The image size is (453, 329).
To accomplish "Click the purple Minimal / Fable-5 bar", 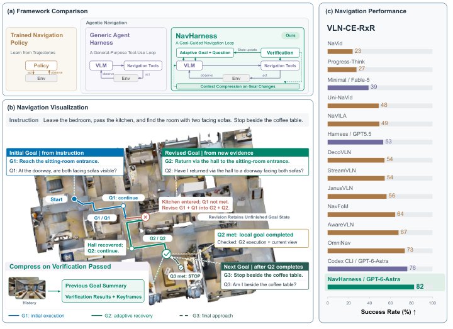I will (348, 87).
